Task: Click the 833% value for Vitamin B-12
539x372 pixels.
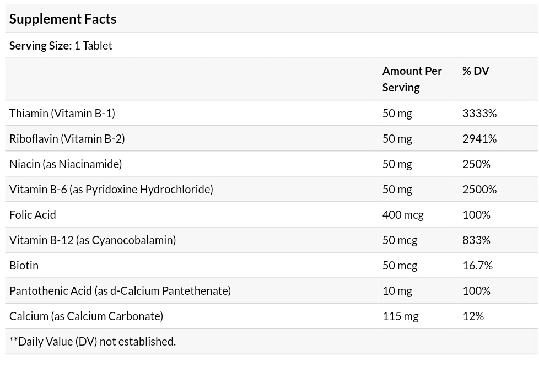Action: (476, 240)
